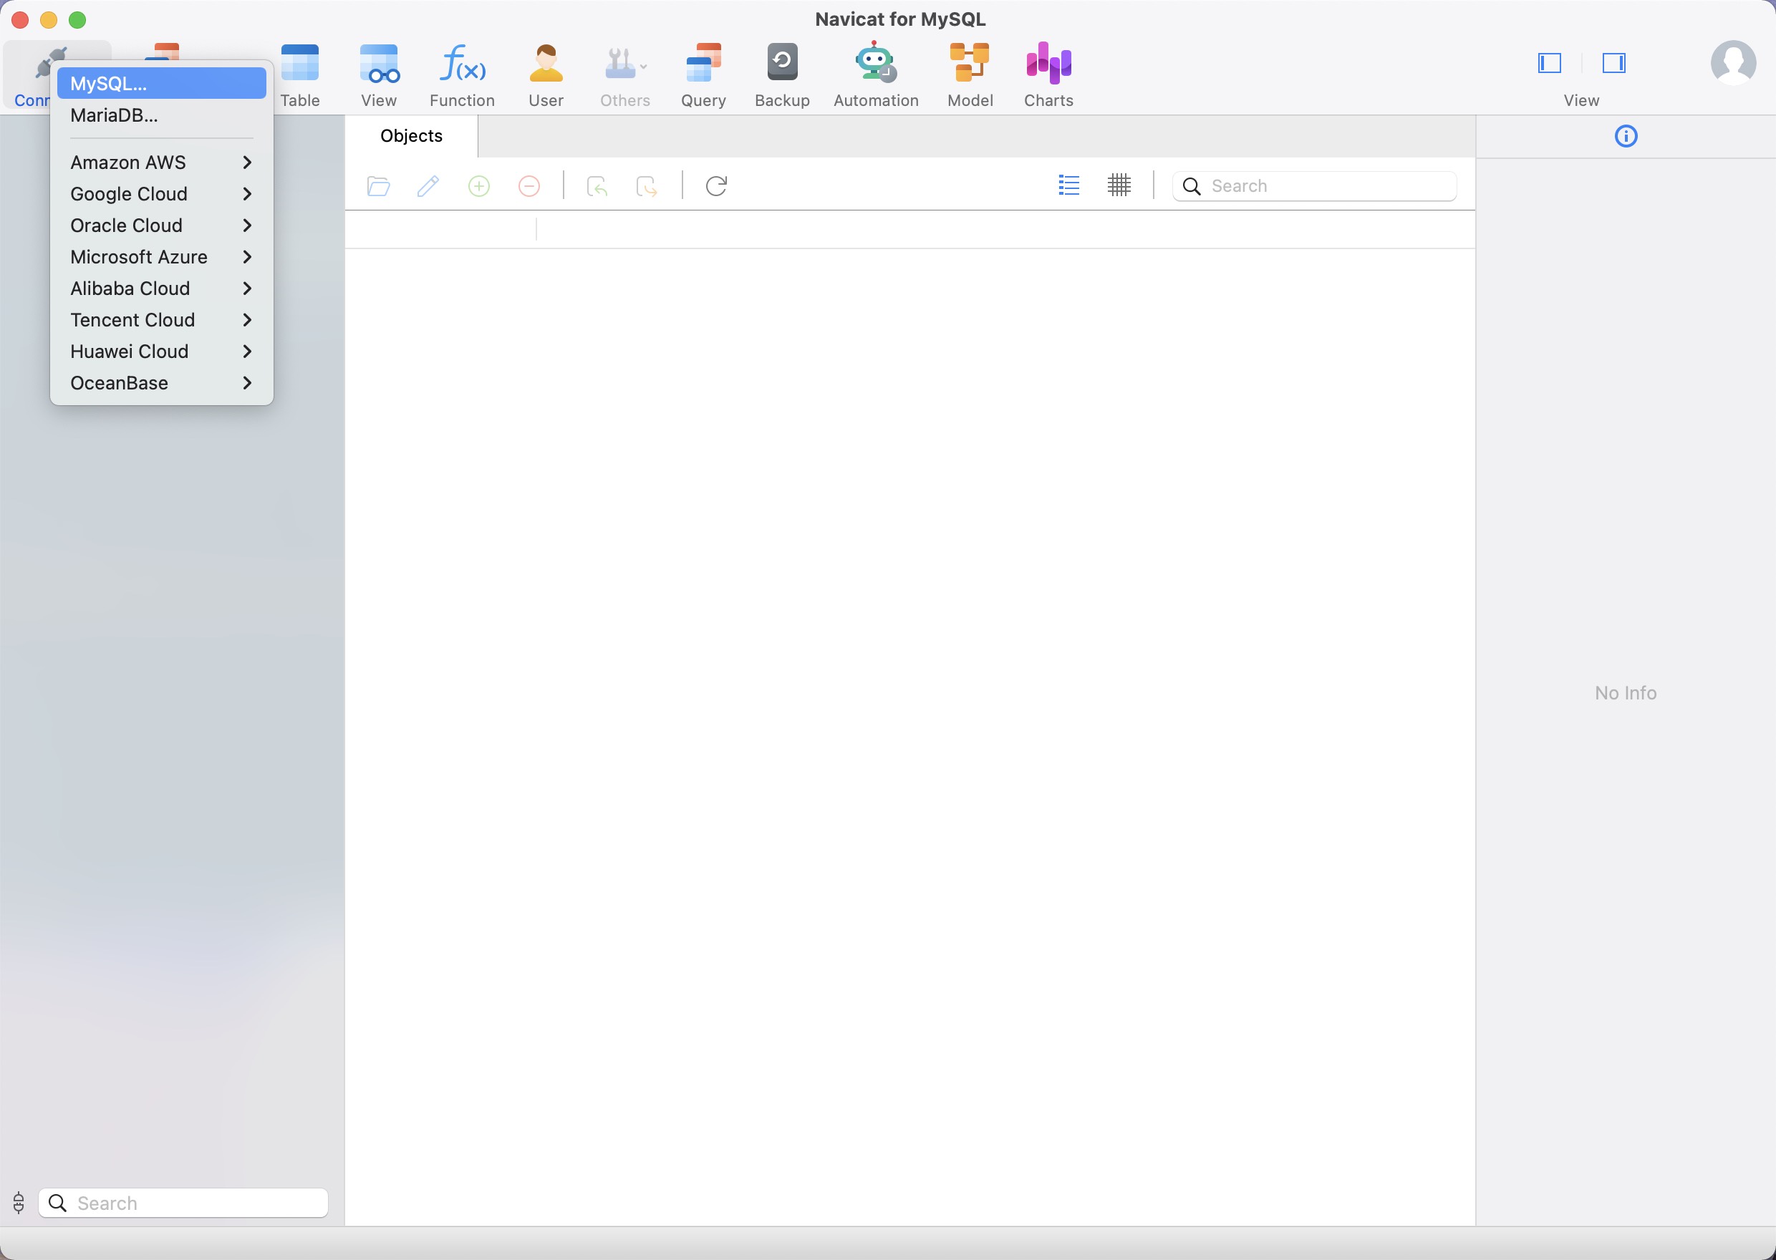This screenshot has height=1260, width=1776.
Task: Open the Charts icon
Action: pyautogui.click(x=1048, y=74)
